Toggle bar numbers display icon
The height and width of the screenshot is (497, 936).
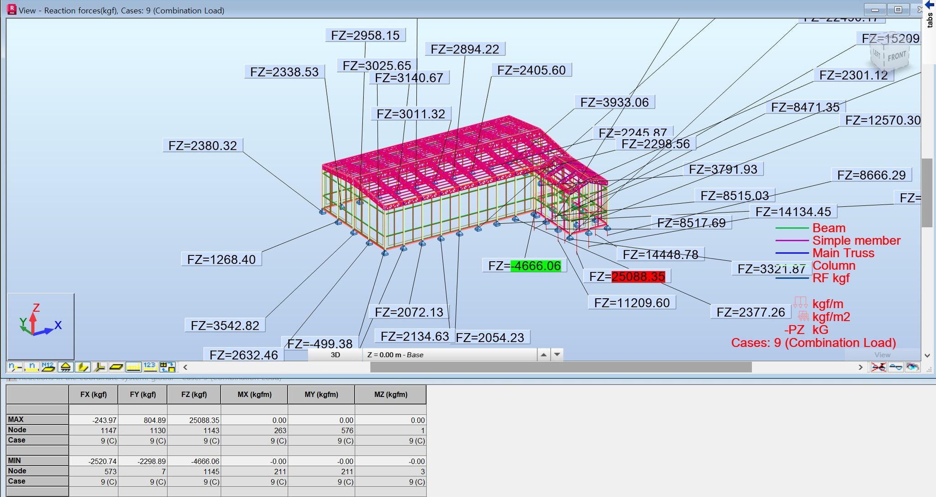pyautogui.click(x=32, y=367)
